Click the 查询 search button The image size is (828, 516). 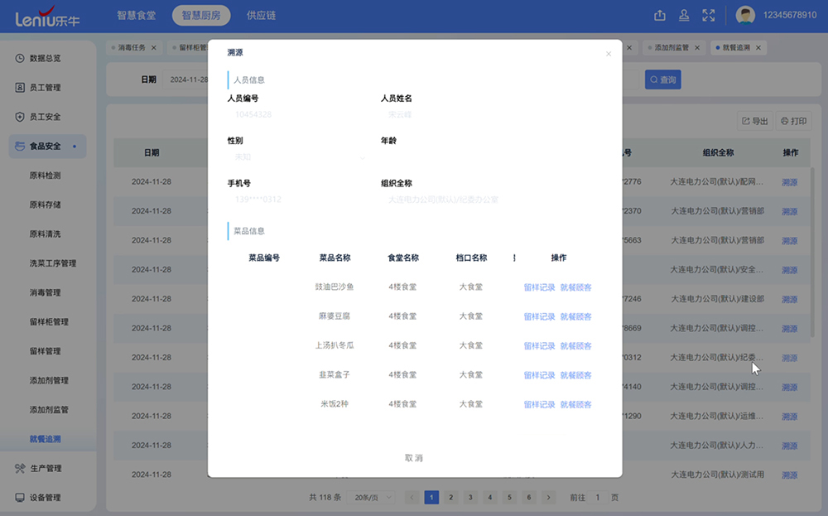[662, 80]
